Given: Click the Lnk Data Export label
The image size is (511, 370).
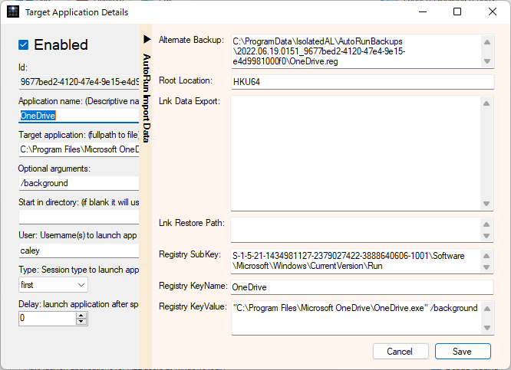Looking at the screenshot, I should [x=190, y=101].
